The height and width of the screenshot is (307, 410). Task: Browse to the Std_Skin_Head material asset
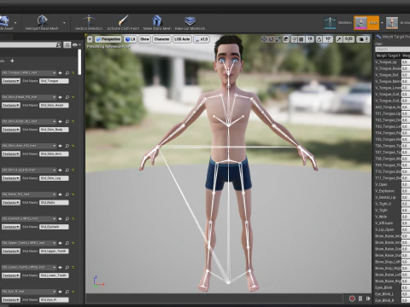click(x=67, y=97)
